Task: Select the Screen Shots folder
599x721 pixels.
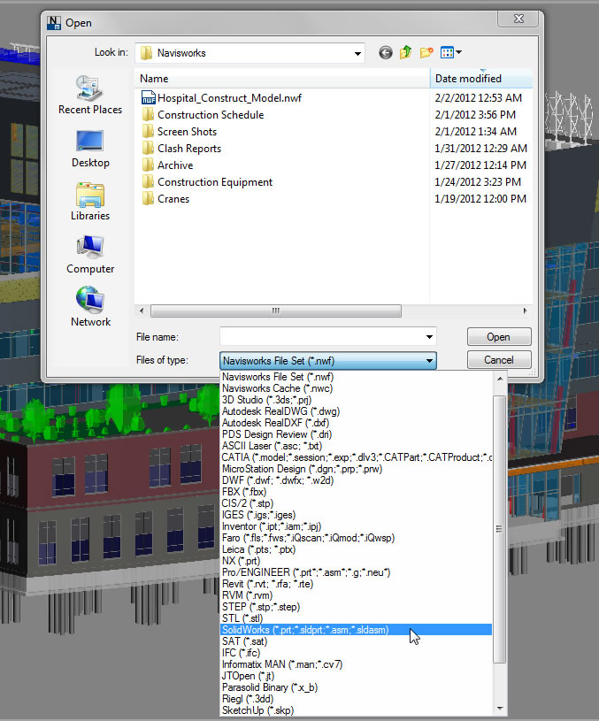Action: (x=180, y=132)
